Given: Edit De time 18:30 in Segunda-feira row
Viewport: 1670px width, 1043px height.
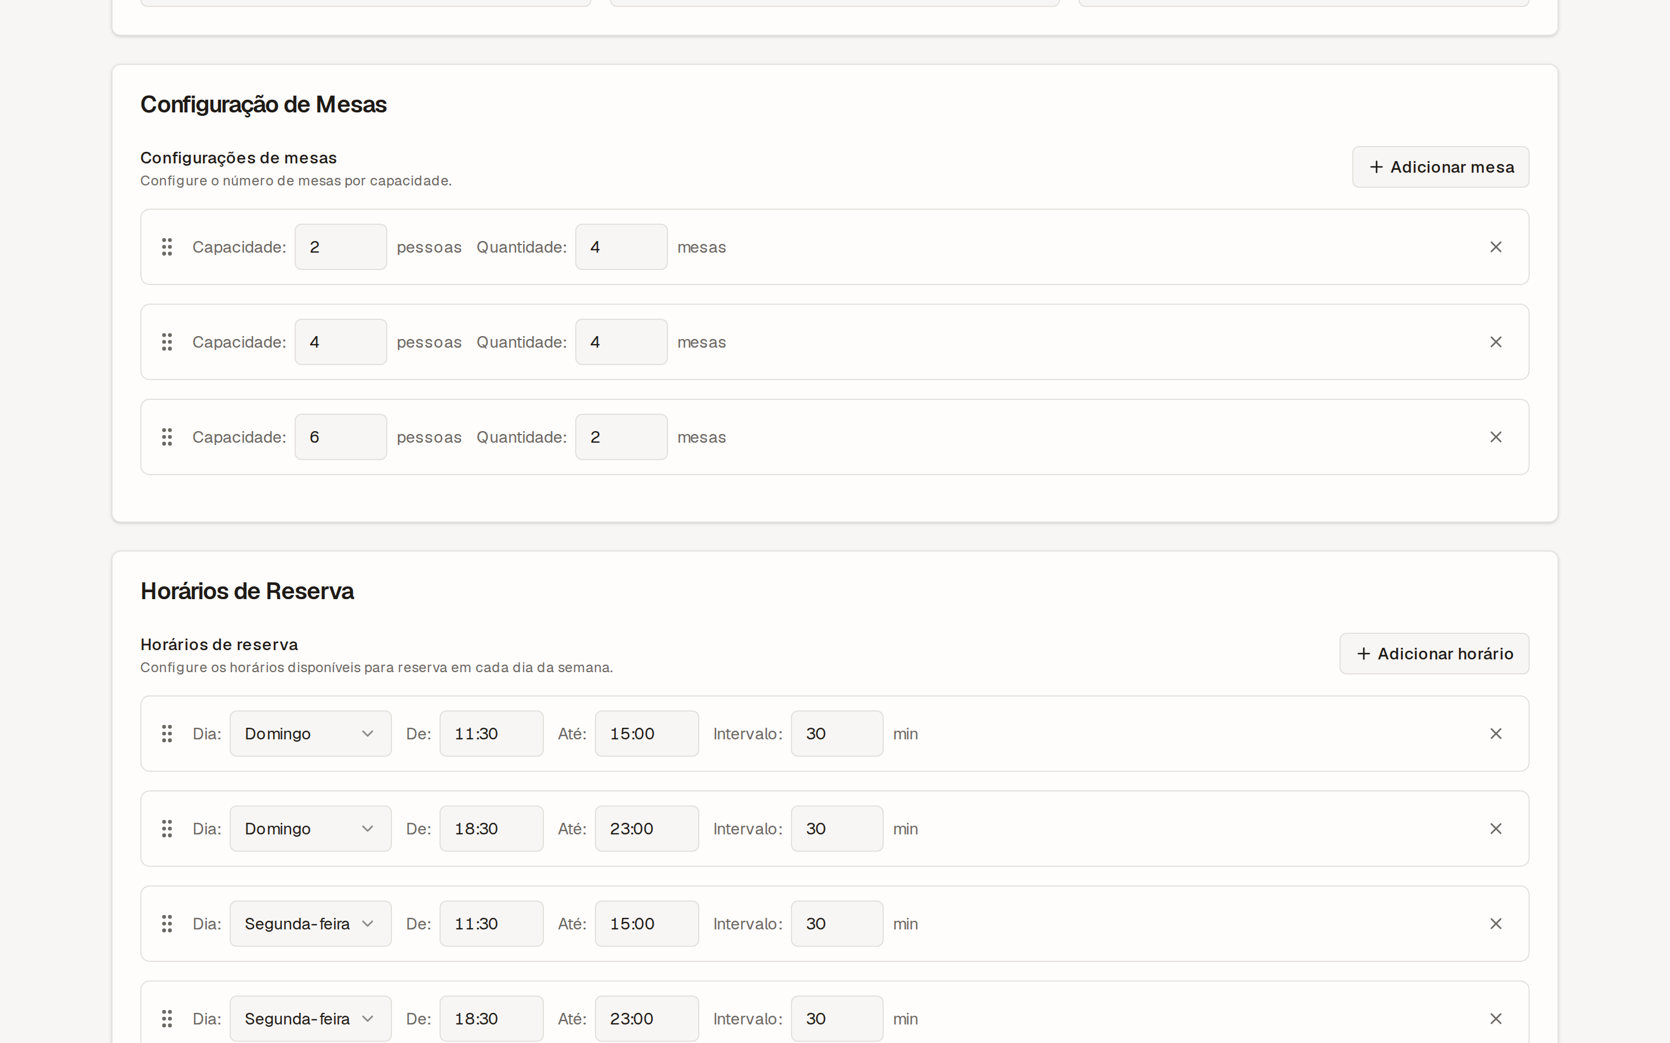Looking at the screenshot, I should [x=491, y=1020].
